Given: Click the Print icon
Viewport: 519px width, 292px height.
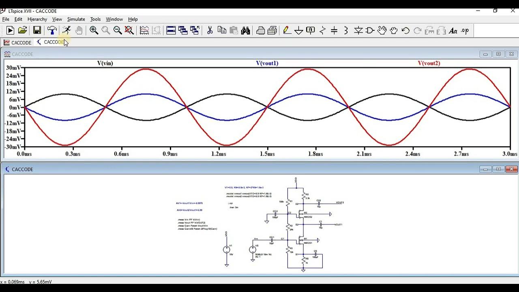Looking at the screenshot, I should (x=260, y=30).
